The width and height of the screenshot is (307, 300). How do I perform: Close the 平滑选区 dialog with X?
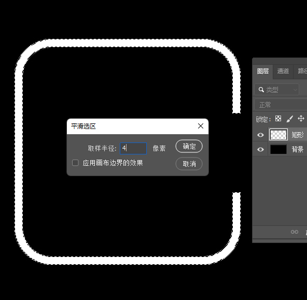point(201,126)
